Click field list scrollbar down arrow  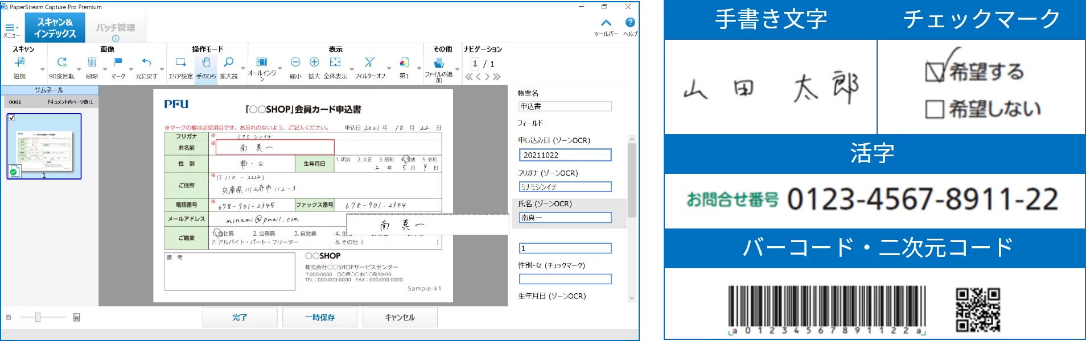pos(632,298)
